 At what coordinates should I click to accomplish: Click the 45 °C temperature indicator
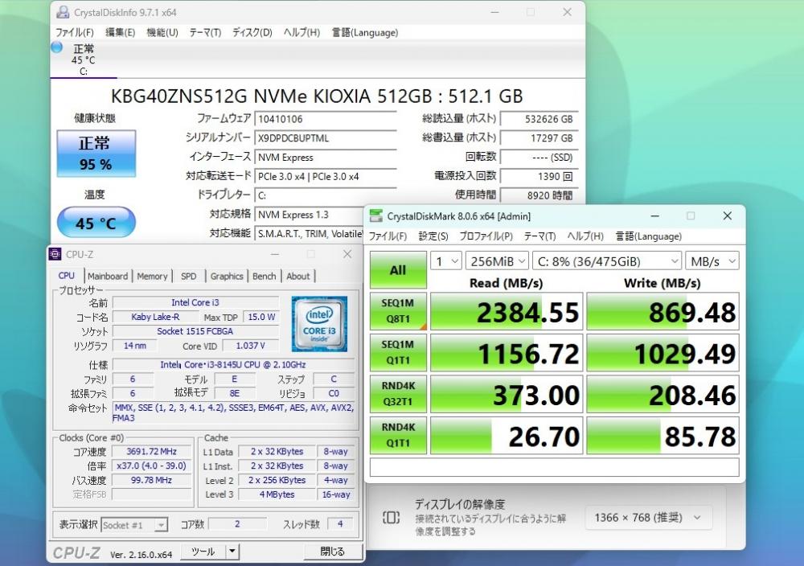[96, 223]
